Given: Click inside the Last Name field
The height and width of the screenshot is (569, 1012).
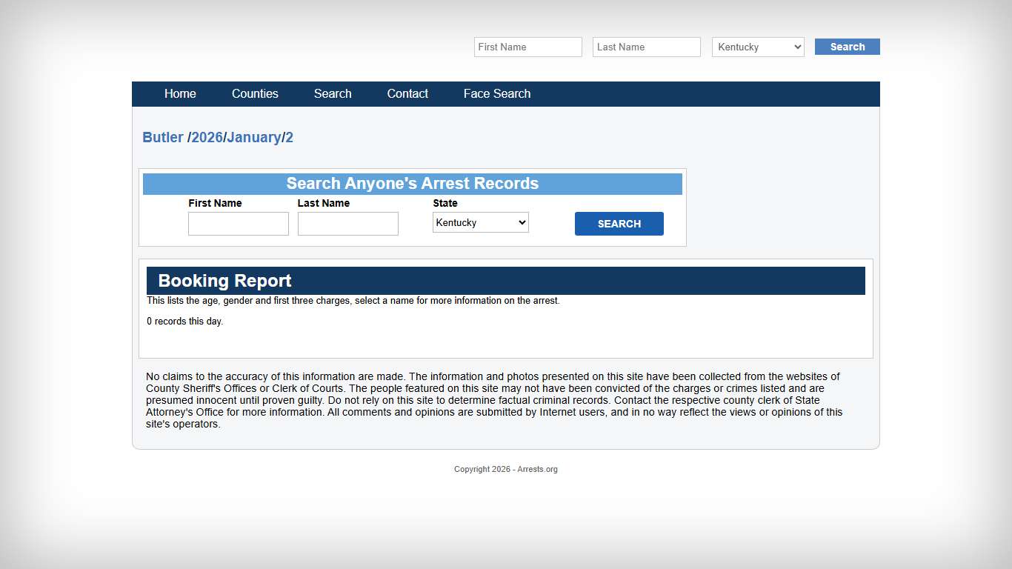Looking at the screenshot, I should coord(347,223).
